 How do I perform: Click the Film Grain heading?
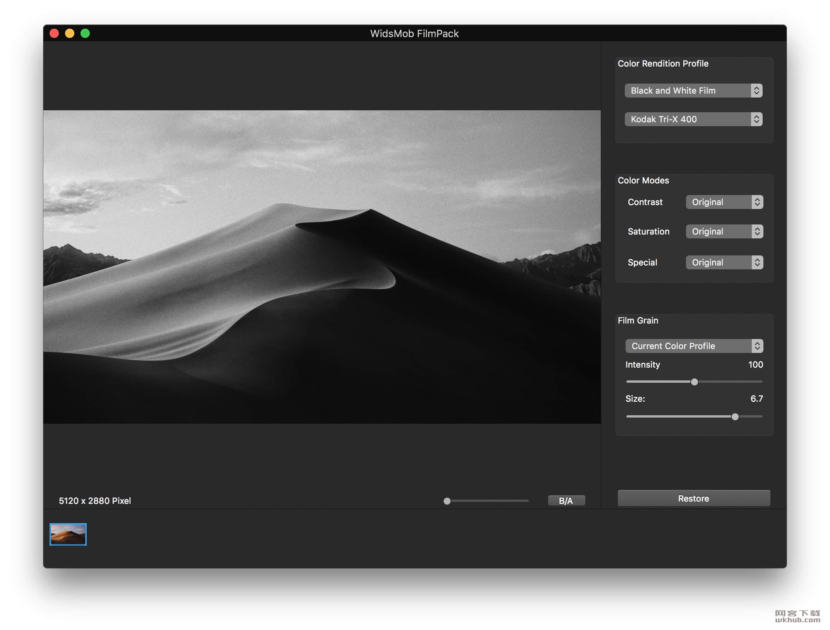[638, 320]
